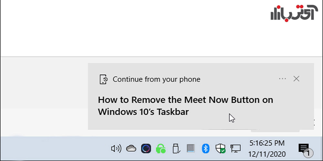
Task: Click the wired network monitor icon
Action: [x=235, y=148]
